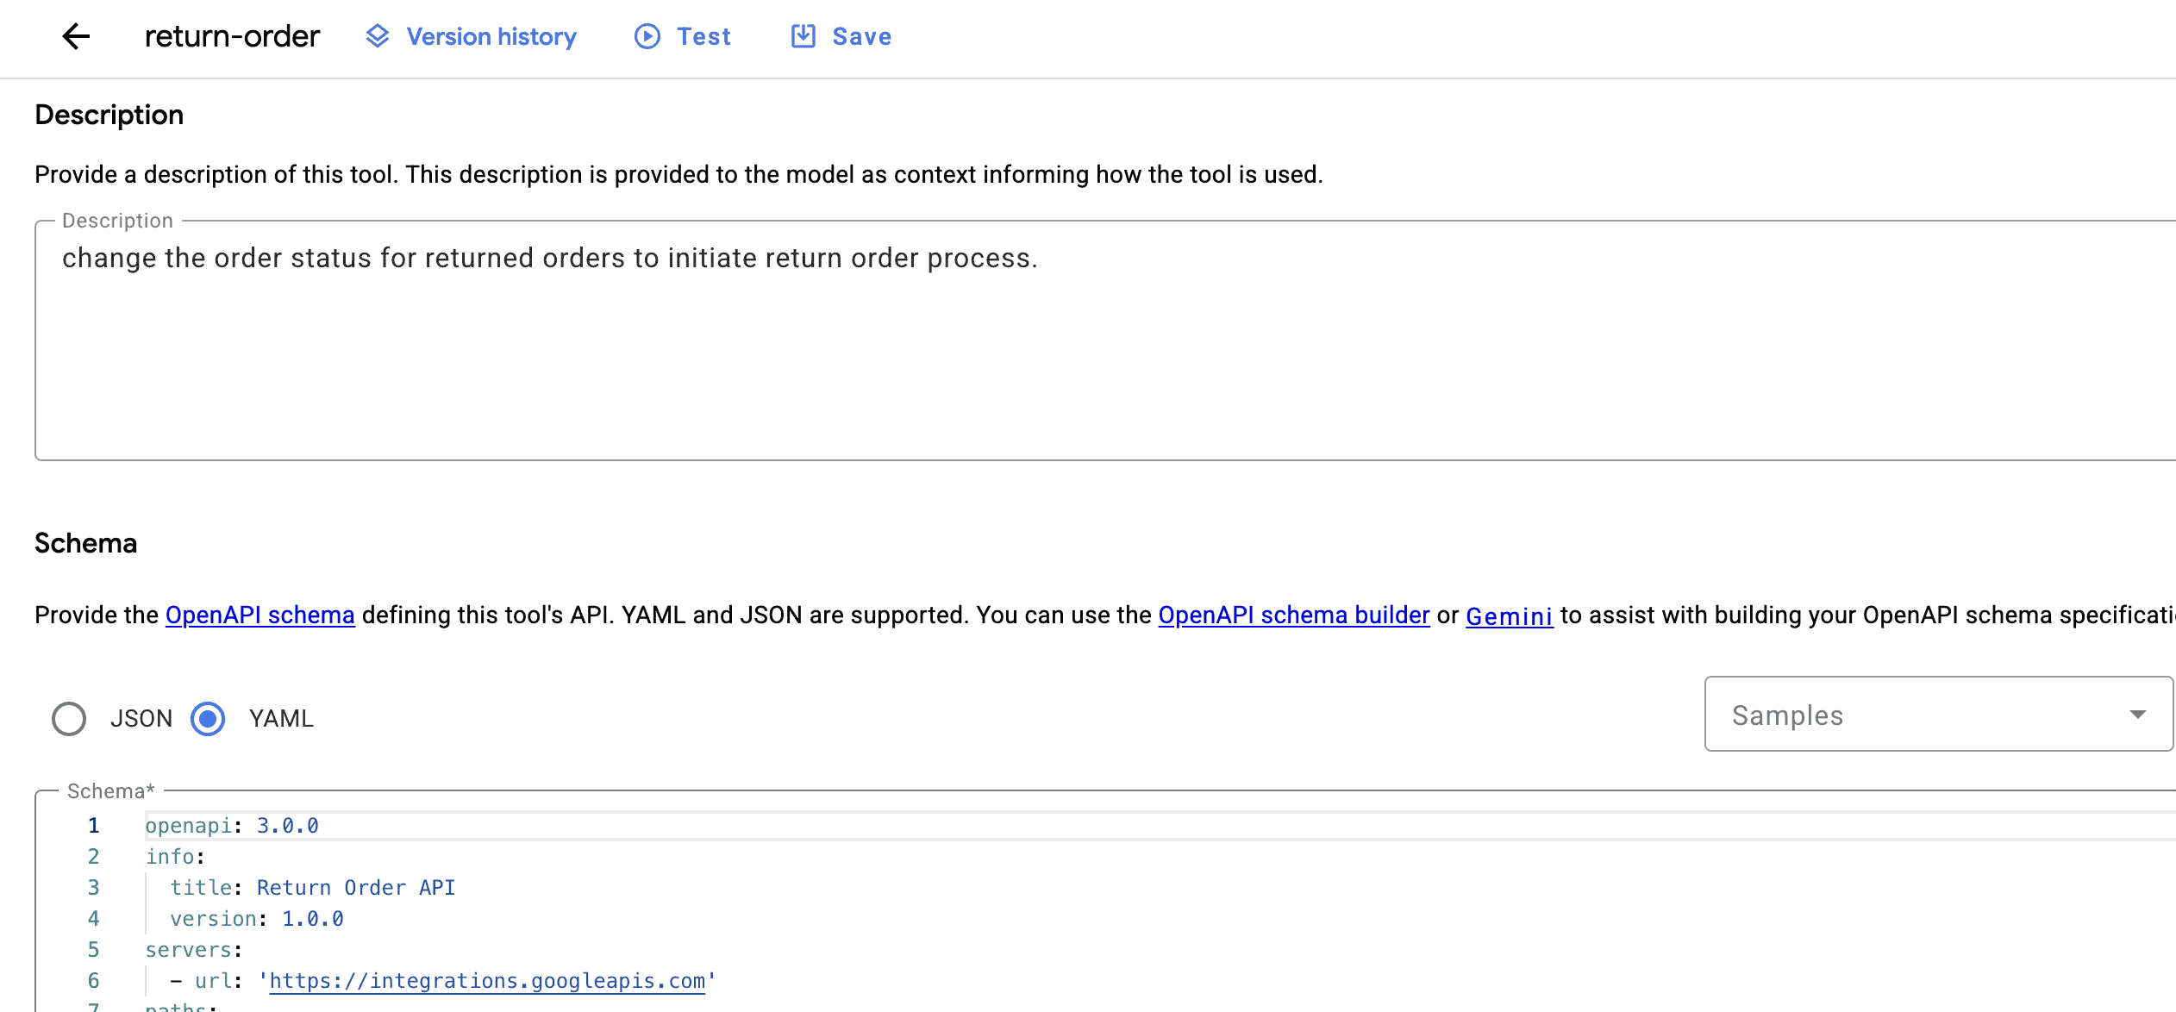Click the title line in schema editor
Image resolution: width=2176 pixels, height=1012 pixels.
[x=312, y=888]
